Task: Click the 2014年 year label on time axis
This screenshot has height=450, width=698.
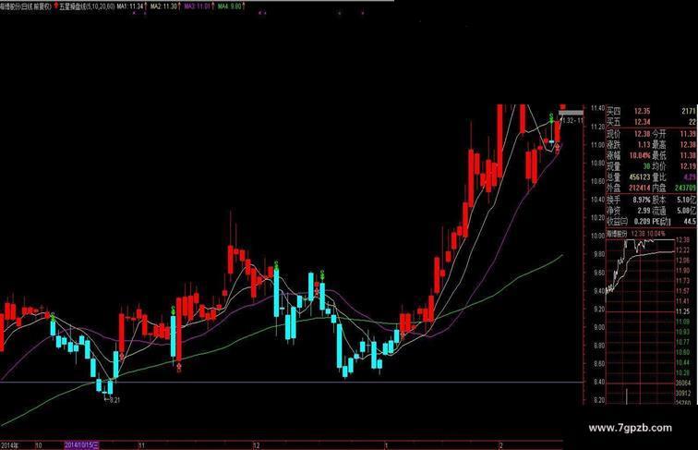Action: click(x=9, y=445)
